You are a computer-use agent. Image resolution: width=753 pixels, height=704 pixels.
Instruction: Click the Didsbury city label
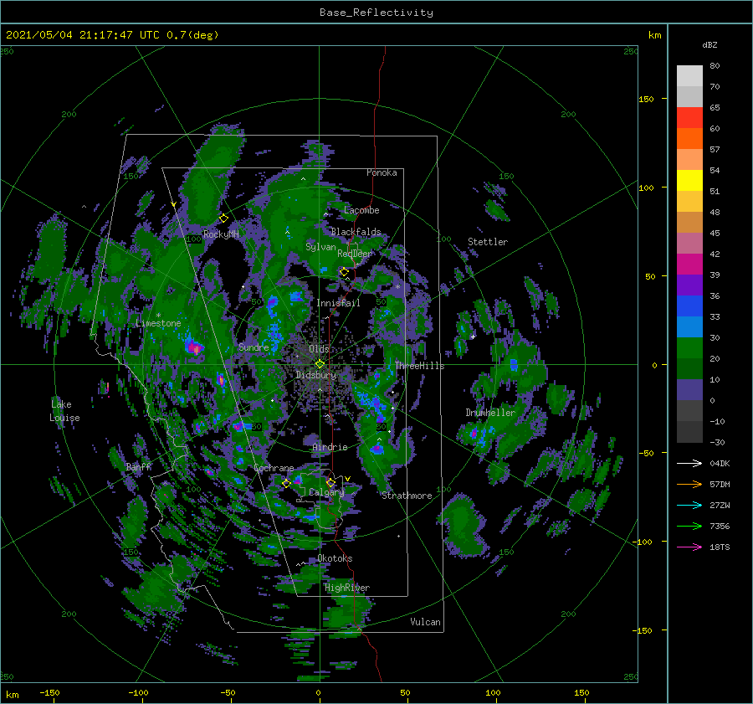click(315, 375)
